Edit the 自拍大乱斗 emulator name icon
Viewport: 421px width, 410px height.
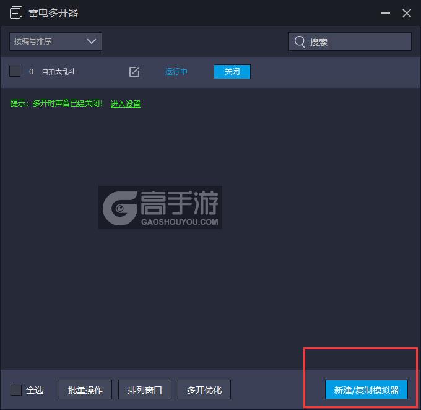click(134, 72)
